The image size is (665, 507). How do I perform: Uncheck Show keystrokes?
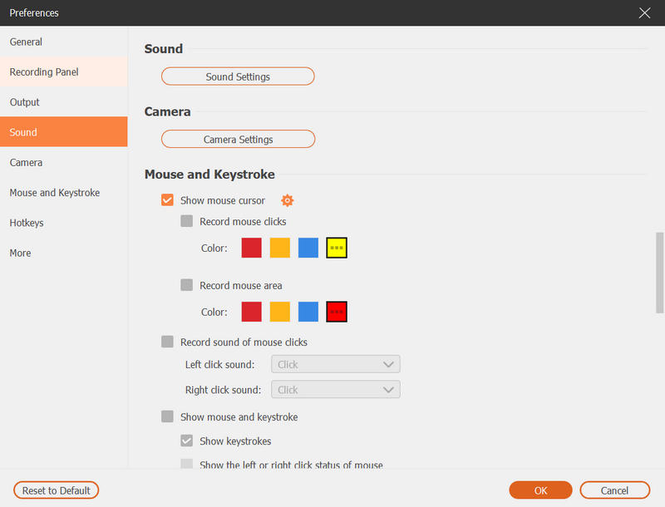click(187, 441)
